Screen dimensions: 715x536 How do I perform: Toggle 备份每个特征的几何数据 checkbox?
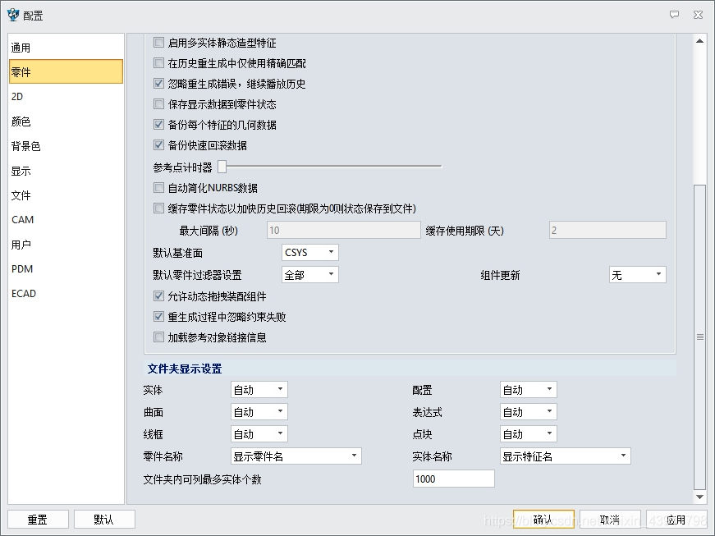158,125
